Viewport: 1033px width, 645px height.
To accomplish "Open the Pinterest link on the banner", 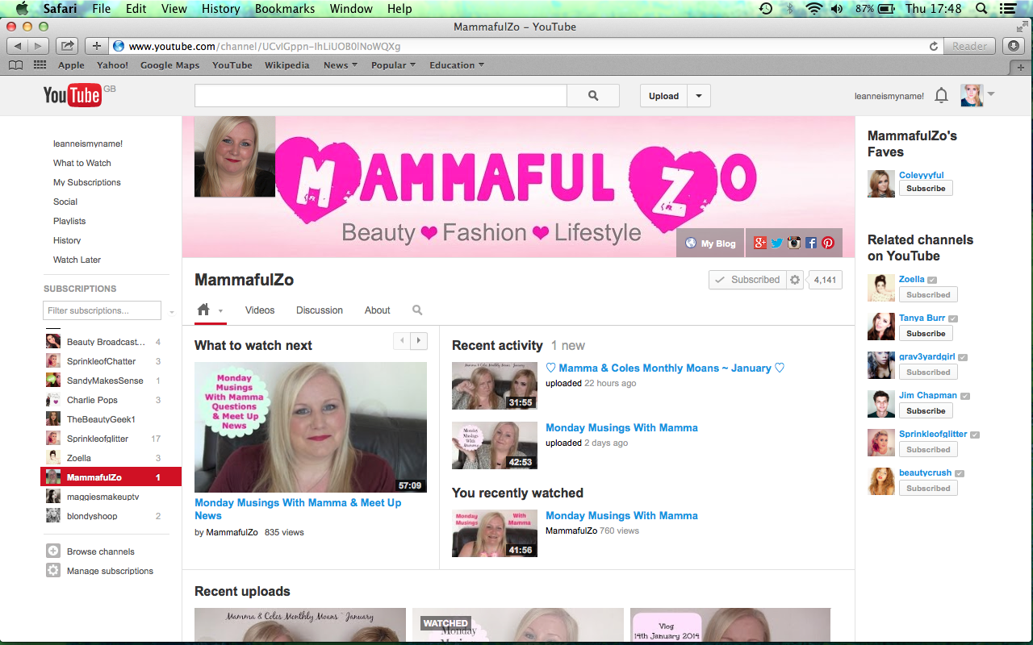I will point(828,243).
